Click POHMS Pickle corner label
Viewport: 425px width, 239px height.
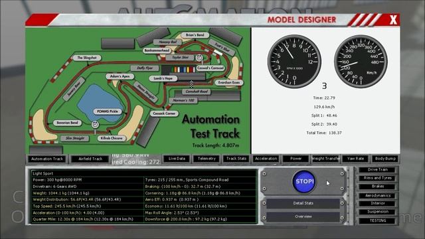click(x=108, y=112)
